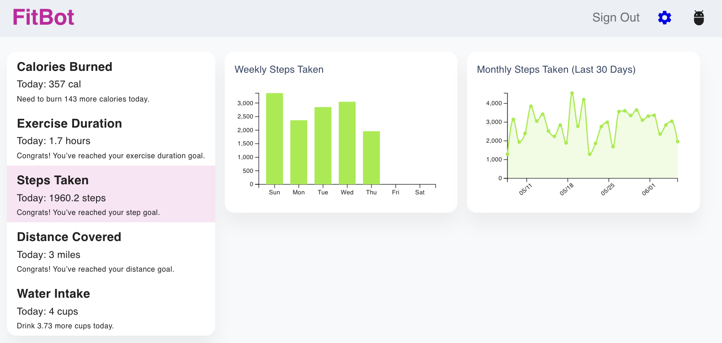
Task: Select the Exercise Duration card
Action: click(111, 137)
